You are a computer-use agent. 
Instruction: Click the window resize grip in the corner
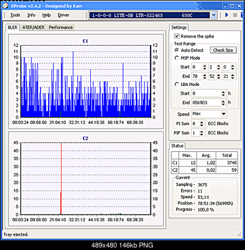click(240, 235)
